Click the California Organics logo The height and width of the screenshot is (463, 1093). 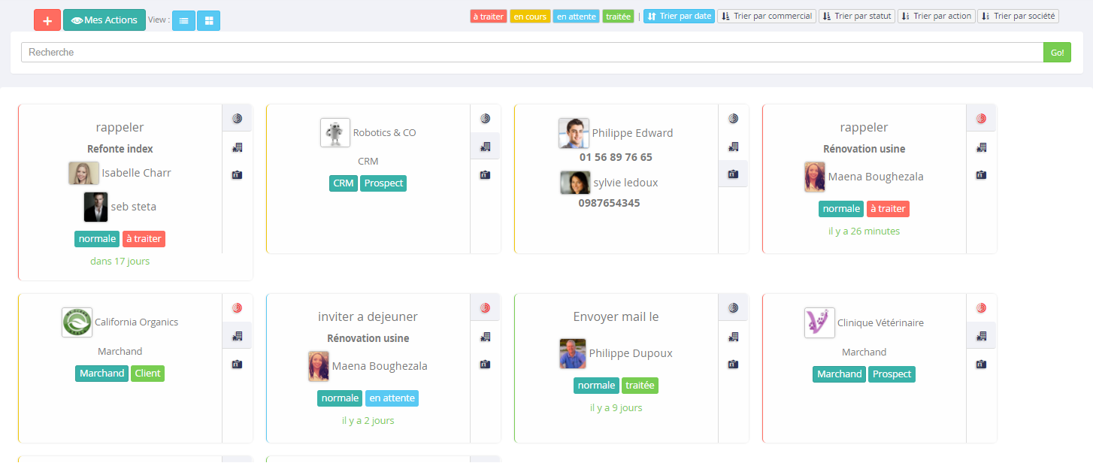[x=77, y=322]
